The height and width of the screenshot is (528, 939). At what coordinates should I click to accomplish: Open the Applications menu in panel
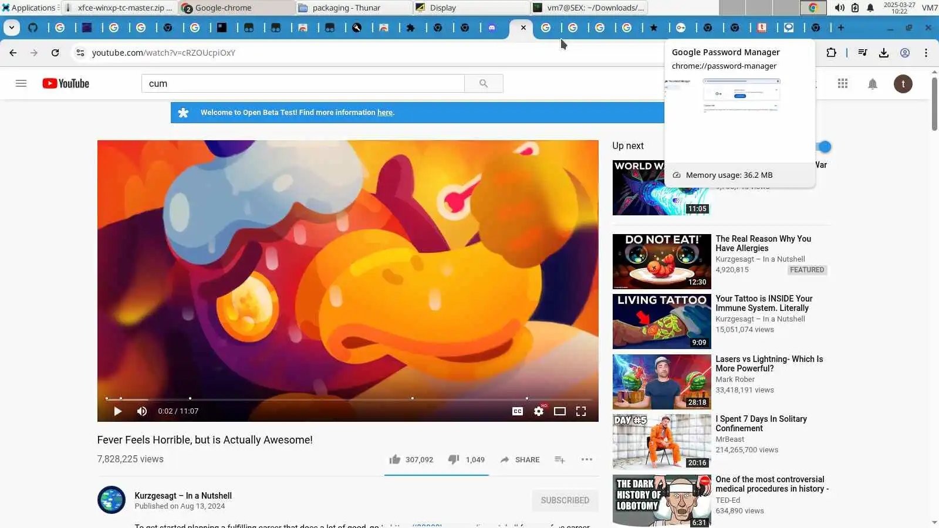[29, 8]
